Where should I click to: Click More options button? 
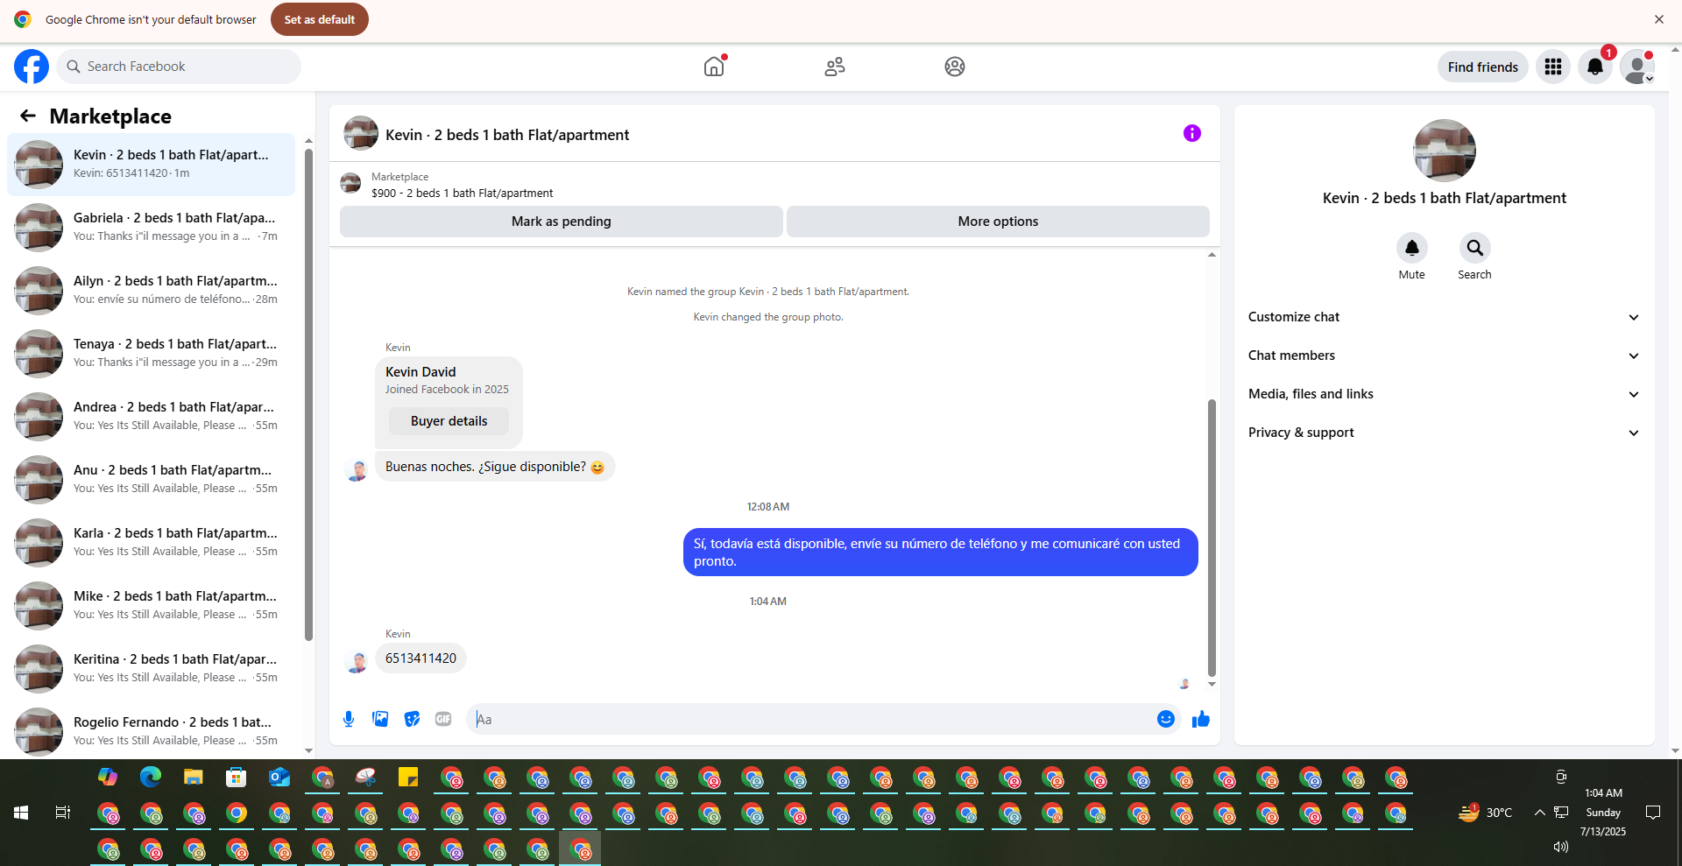click(998, 222)
